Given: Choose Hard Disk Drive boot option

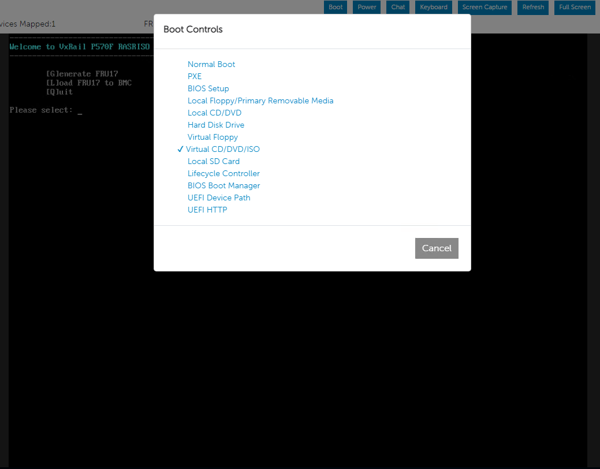Looking at the screenshot, I should click(215, 125).
